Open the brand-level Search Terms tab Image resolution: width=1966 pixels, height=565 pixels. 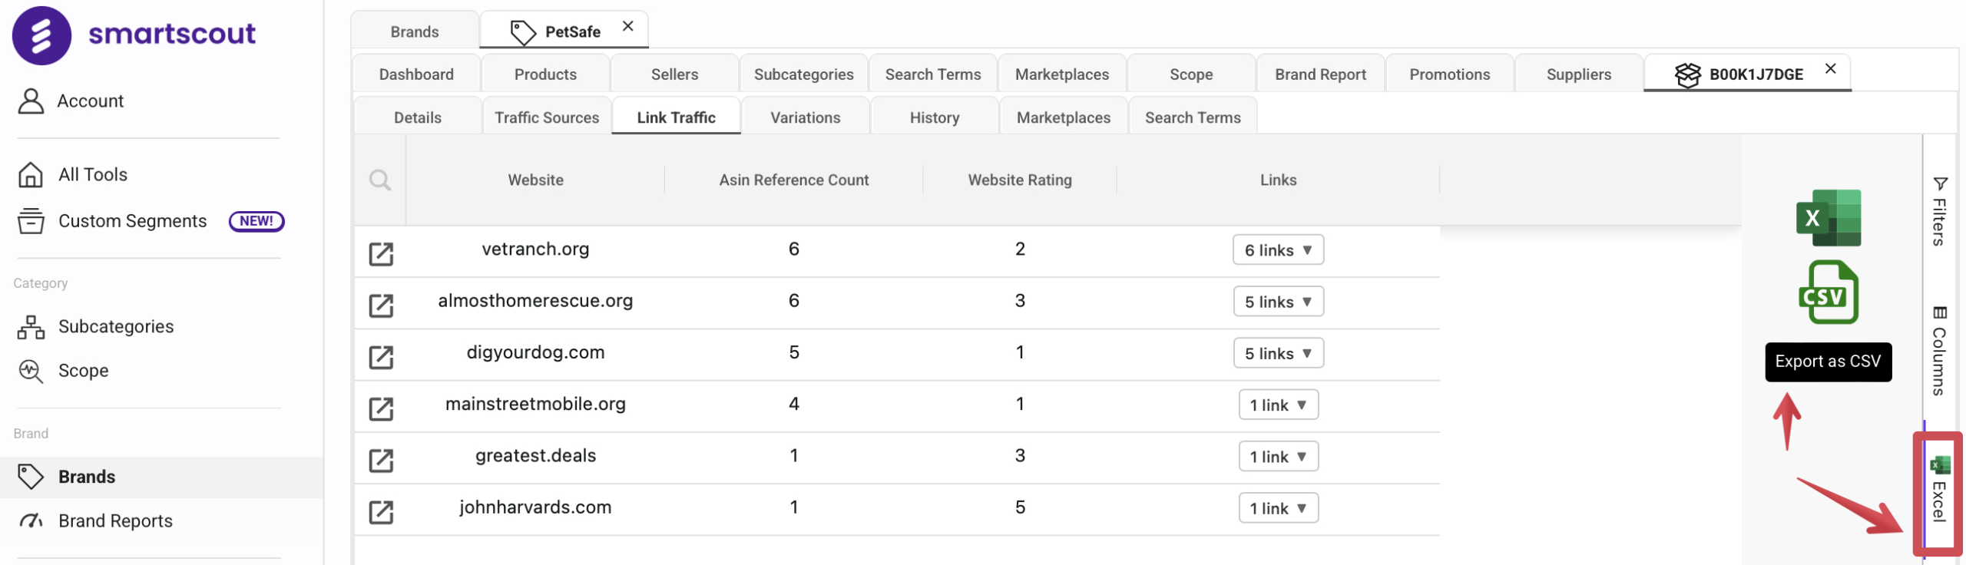coord(933,74)
